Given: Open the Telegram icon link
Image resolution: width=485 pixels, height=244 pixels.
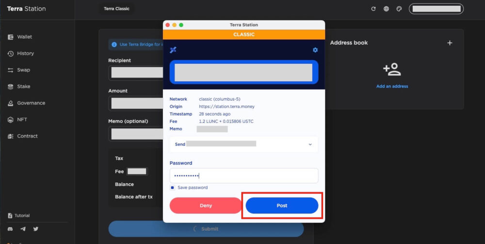Looking at the screenshot, I should 23,229.
